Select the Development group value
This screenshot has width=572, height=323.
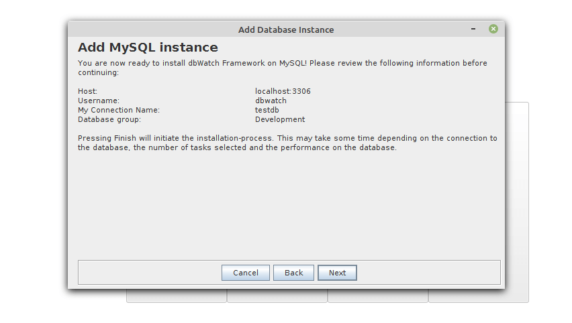[280, 119]
